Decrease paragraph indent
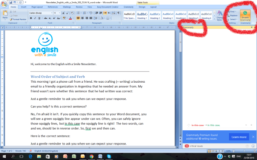The image size is (257, 160). 97,13
